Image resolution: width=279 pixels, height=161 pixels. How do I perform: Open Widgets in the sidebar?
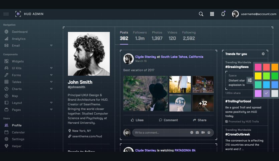pos(18,61)
